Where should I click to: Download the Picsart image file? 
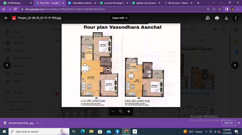[x=226, y=18]
